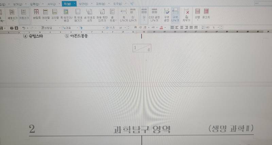
Task: Click the text ④ 슈팅스타
Action: pos(33,36)
